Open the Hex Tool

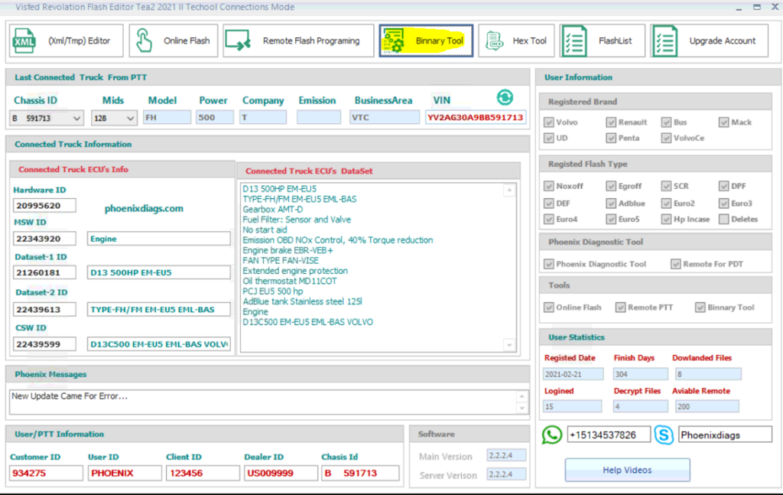coord(516,41)
